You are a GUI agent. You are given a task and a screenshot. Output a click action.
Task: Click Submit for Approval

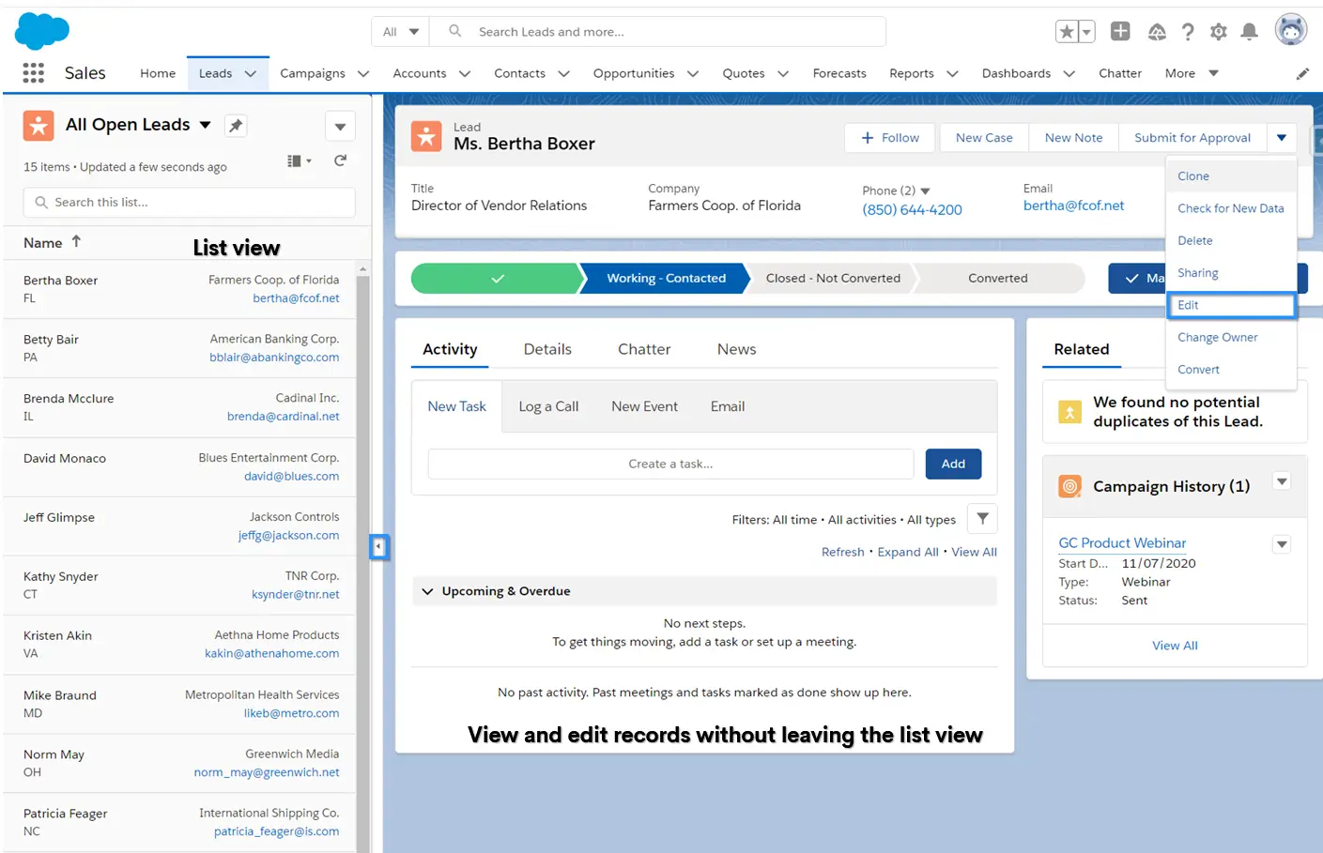pos(1192,138)
